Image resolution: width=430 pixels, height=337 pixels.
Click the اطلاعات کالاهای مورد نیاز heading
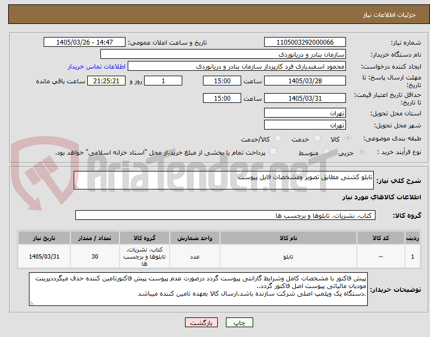(x=381, y=197)
